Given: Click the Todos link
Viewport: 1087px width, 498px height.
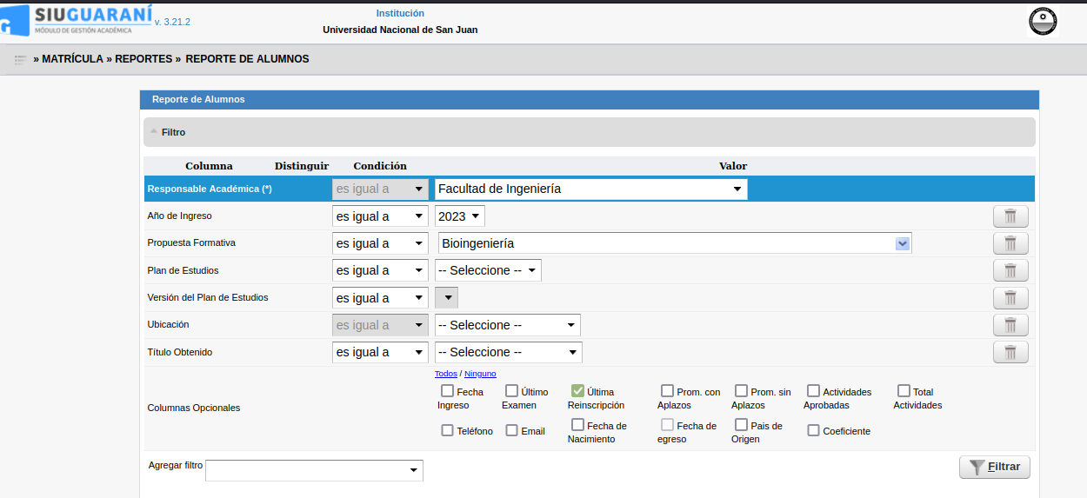Looking at the screenshot, I should [445, 374].
